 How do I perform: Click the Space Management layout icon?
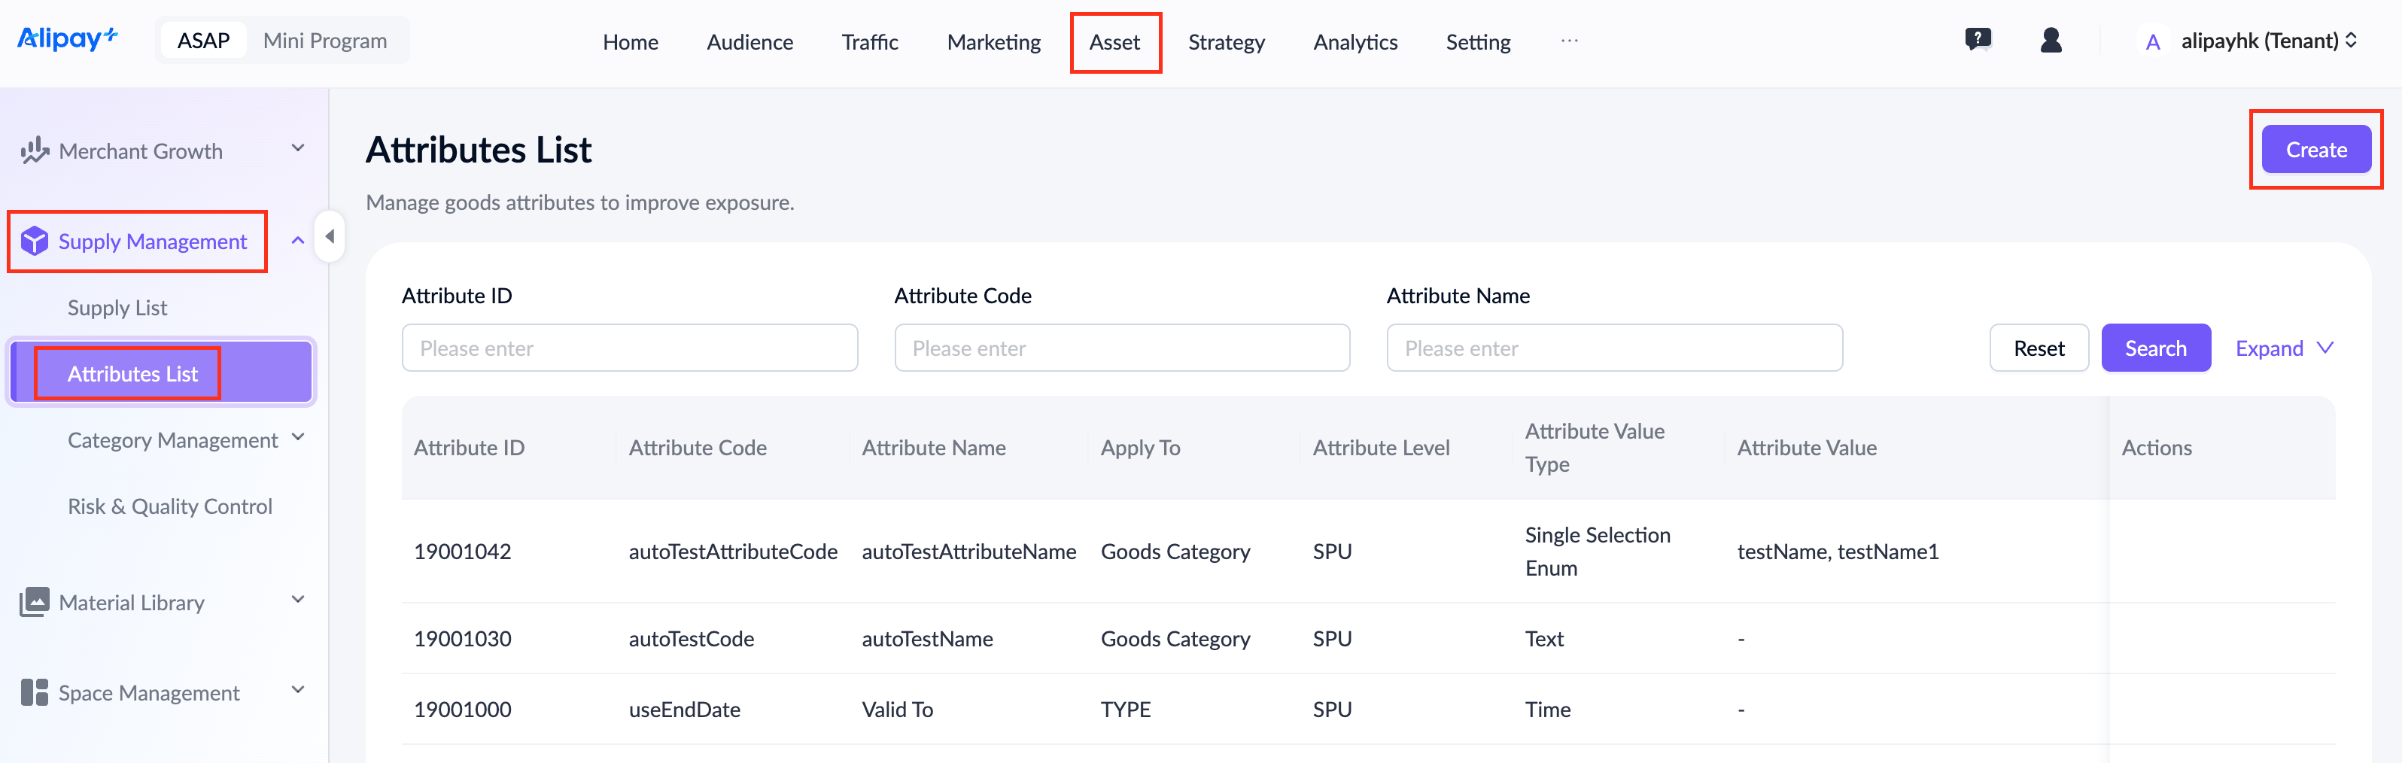pos(35,692)
